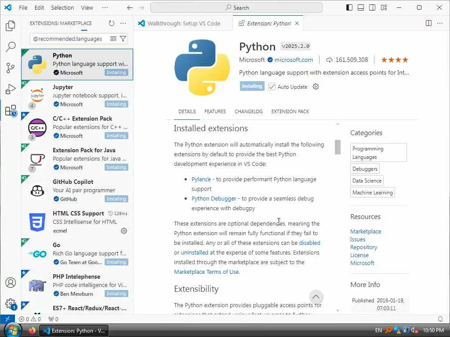Open Source Control view
Screen dimensions: 450x337
(11, 68)
